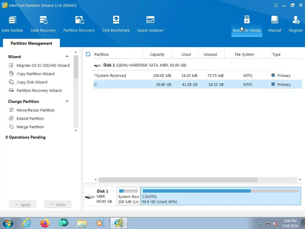Sort by the Used column header

[x=186, y=54]
